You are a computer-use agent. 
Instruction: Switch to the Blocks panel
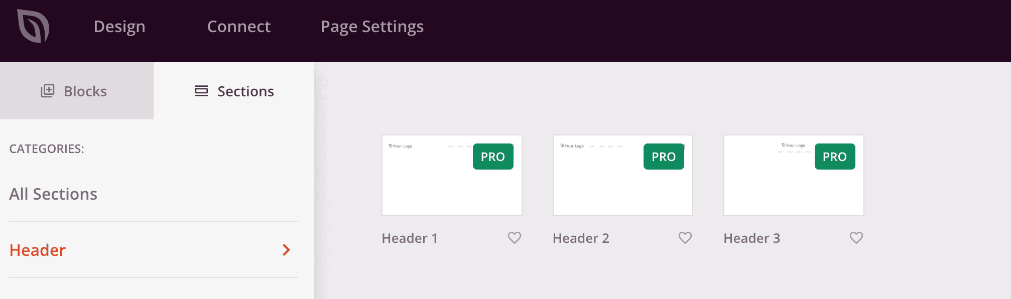pyautogui.click(x=77, y=91)
